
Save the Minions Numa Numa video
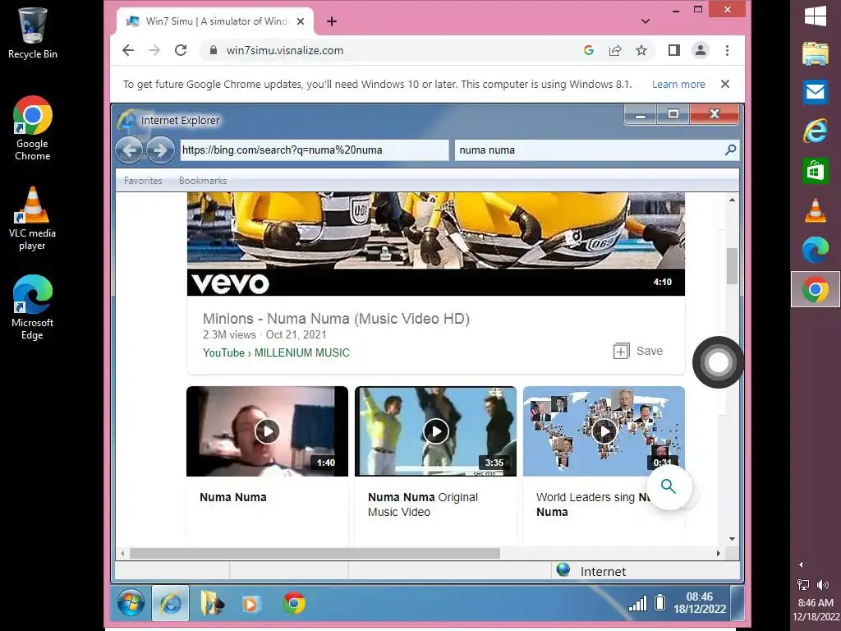point(638,351)
